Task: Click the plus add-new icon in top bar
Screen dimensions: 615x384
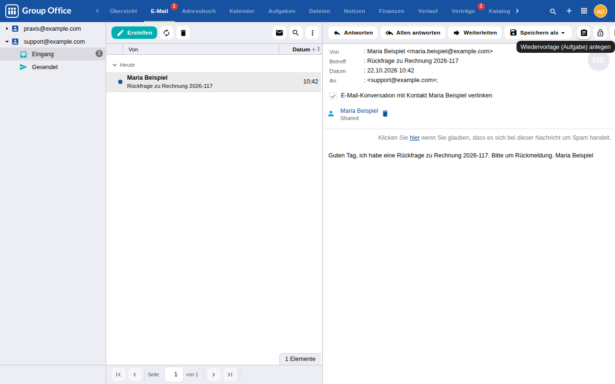Action: (569, 11)
